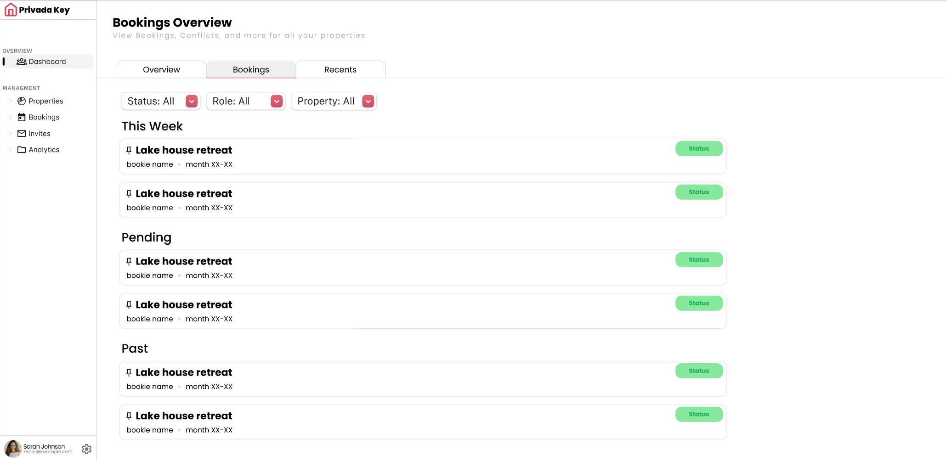Screen dimensions: 947x461
Task: Click Status badge on second This Week booking
Action: click(699, 192)
